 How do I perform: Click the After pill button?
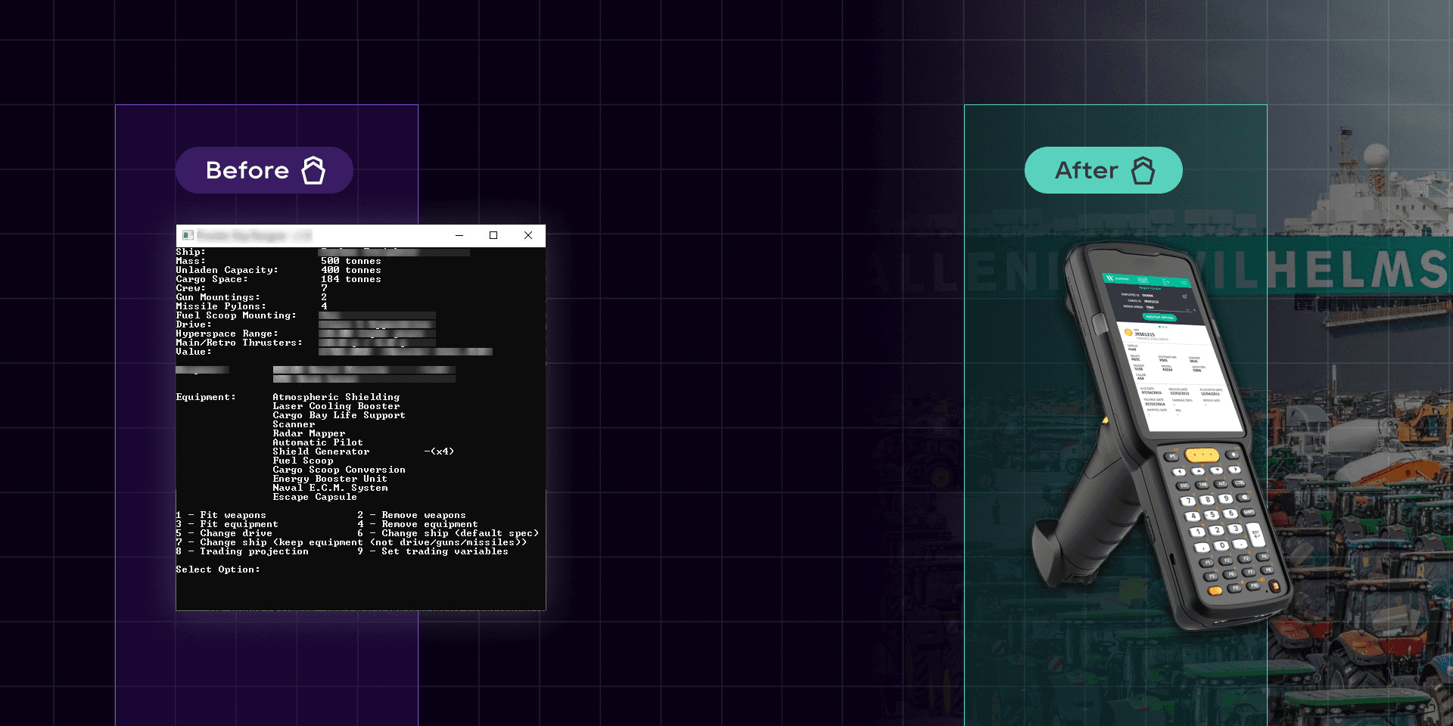click(1103, 170)
